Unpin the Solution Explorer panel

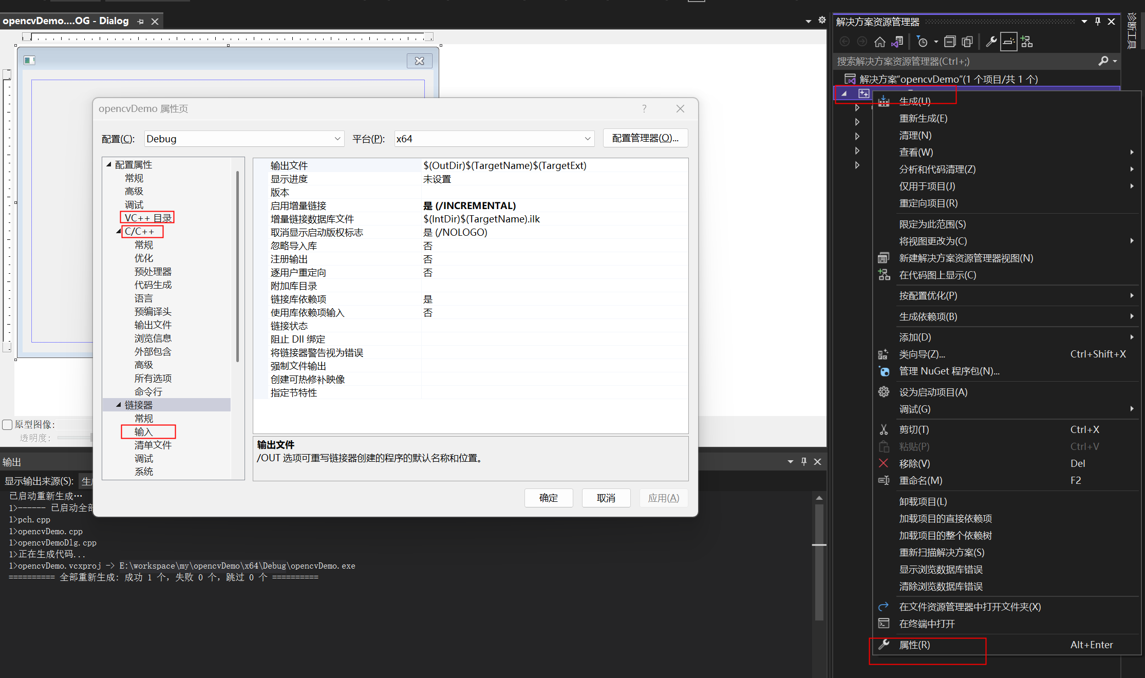[1098, 21]
